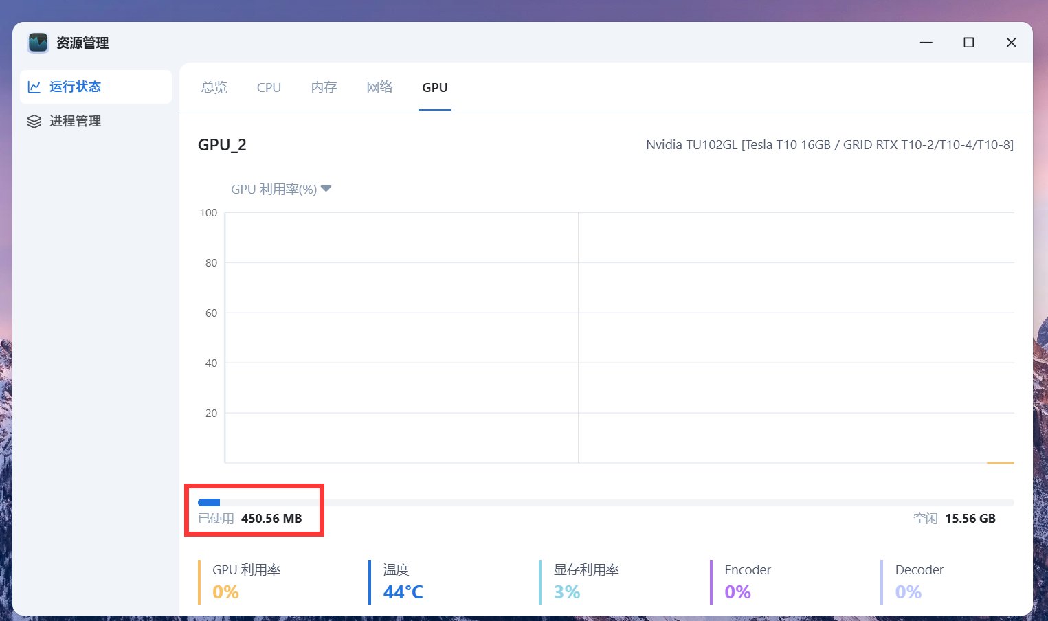Screen dimensions: 1048x621
Task: Switch to the 总览 tab
Action: (214, 88)
